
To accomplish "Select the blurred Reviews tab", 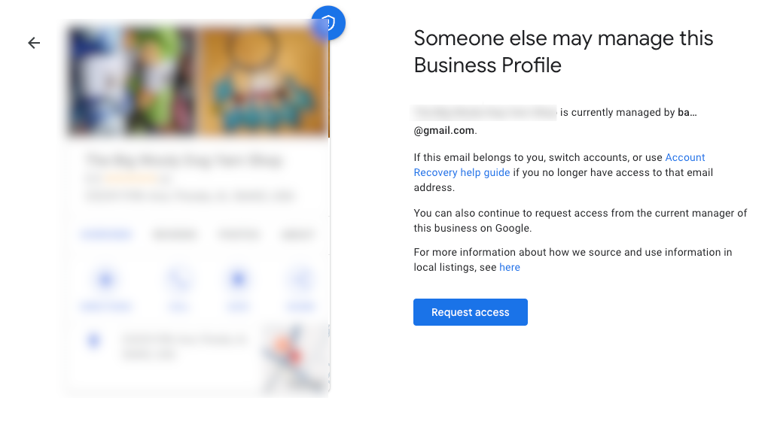I will [174, 235].
